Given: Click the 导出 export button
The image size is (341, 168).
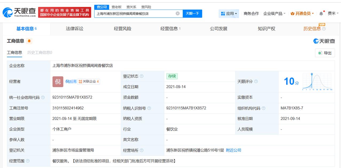Looking at the screenshot, I should click(x=325, y=53).
